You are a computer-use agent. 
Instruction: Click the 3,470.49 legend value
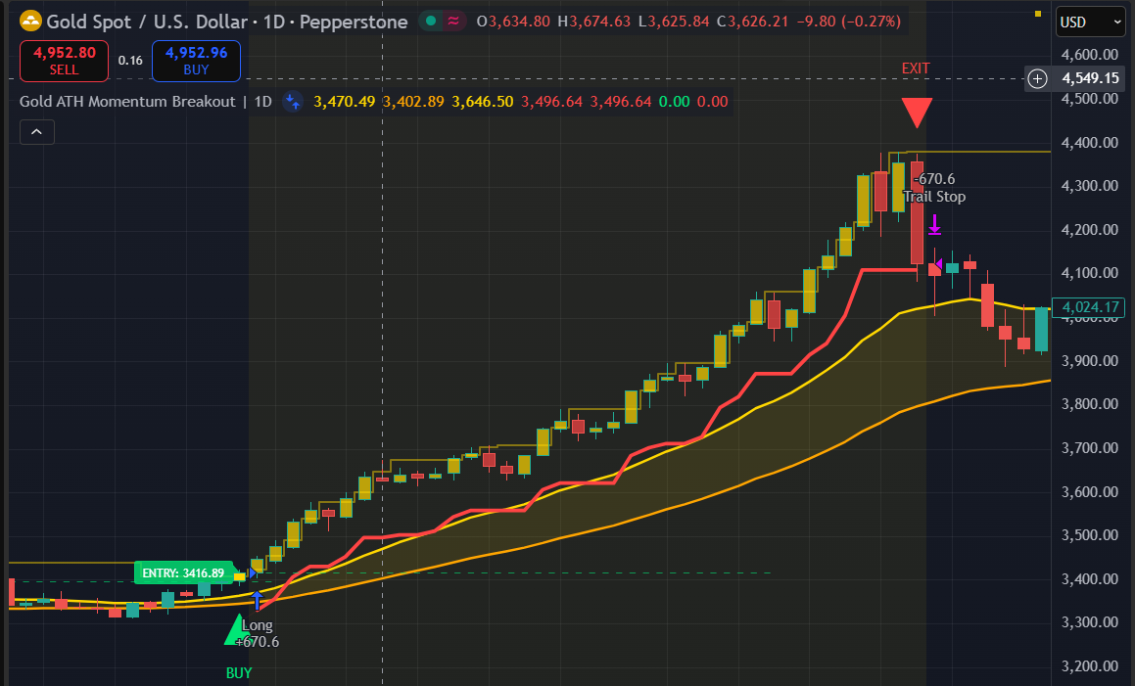click(345, 102)
